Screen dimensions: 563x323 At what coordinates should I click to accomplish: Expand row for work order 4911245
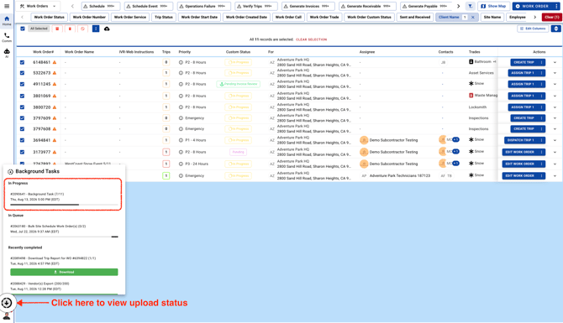click(x=555, y=84)
